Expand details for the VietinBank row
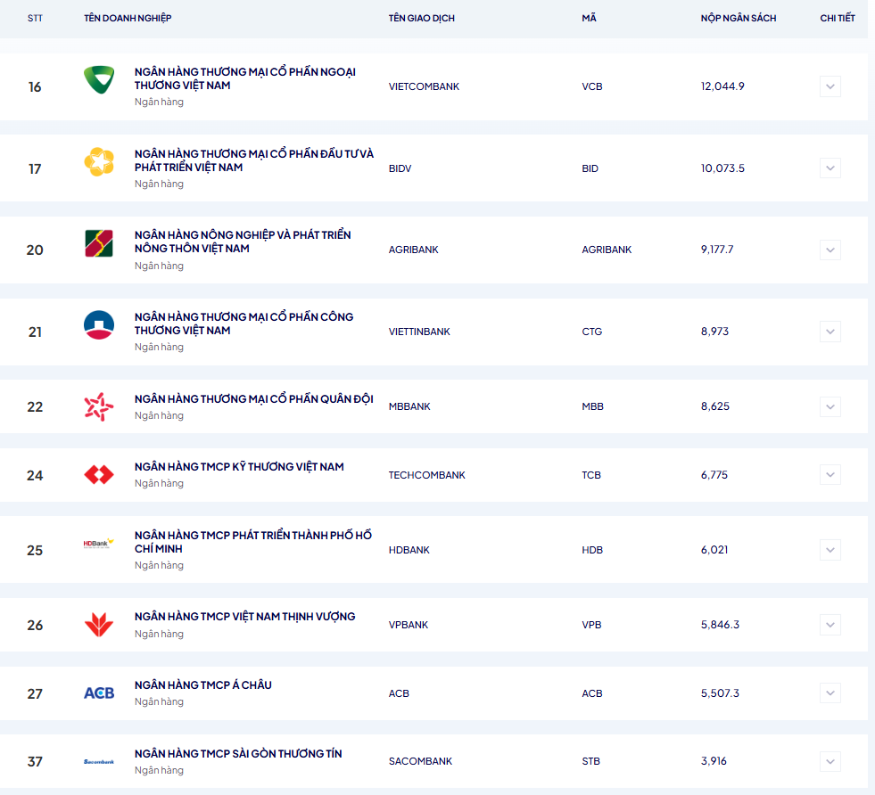The width and height of the screenshot is (875, 795). tap(830, 332)
